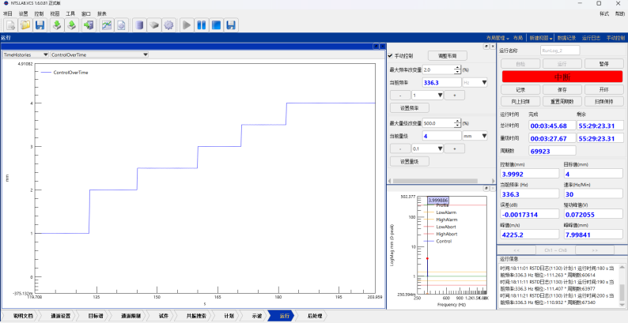
Task: Click the stop square toolbar icon
Action: pos(216,25)
